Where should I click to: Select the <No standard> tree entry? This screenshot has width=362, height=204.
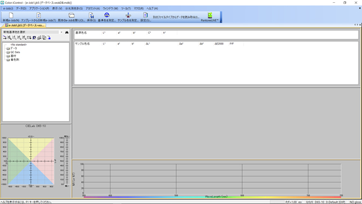pyautogui.click(x=19, y=45)
